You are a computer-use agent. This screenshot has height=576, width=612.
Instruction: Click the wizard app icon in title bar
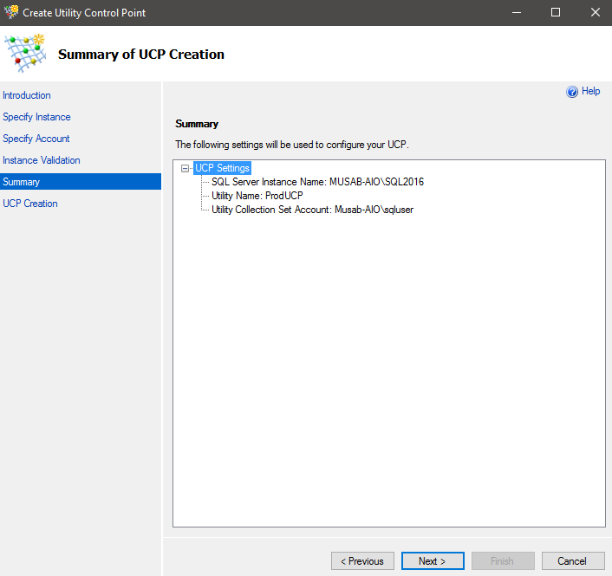(x=11, y=12)
